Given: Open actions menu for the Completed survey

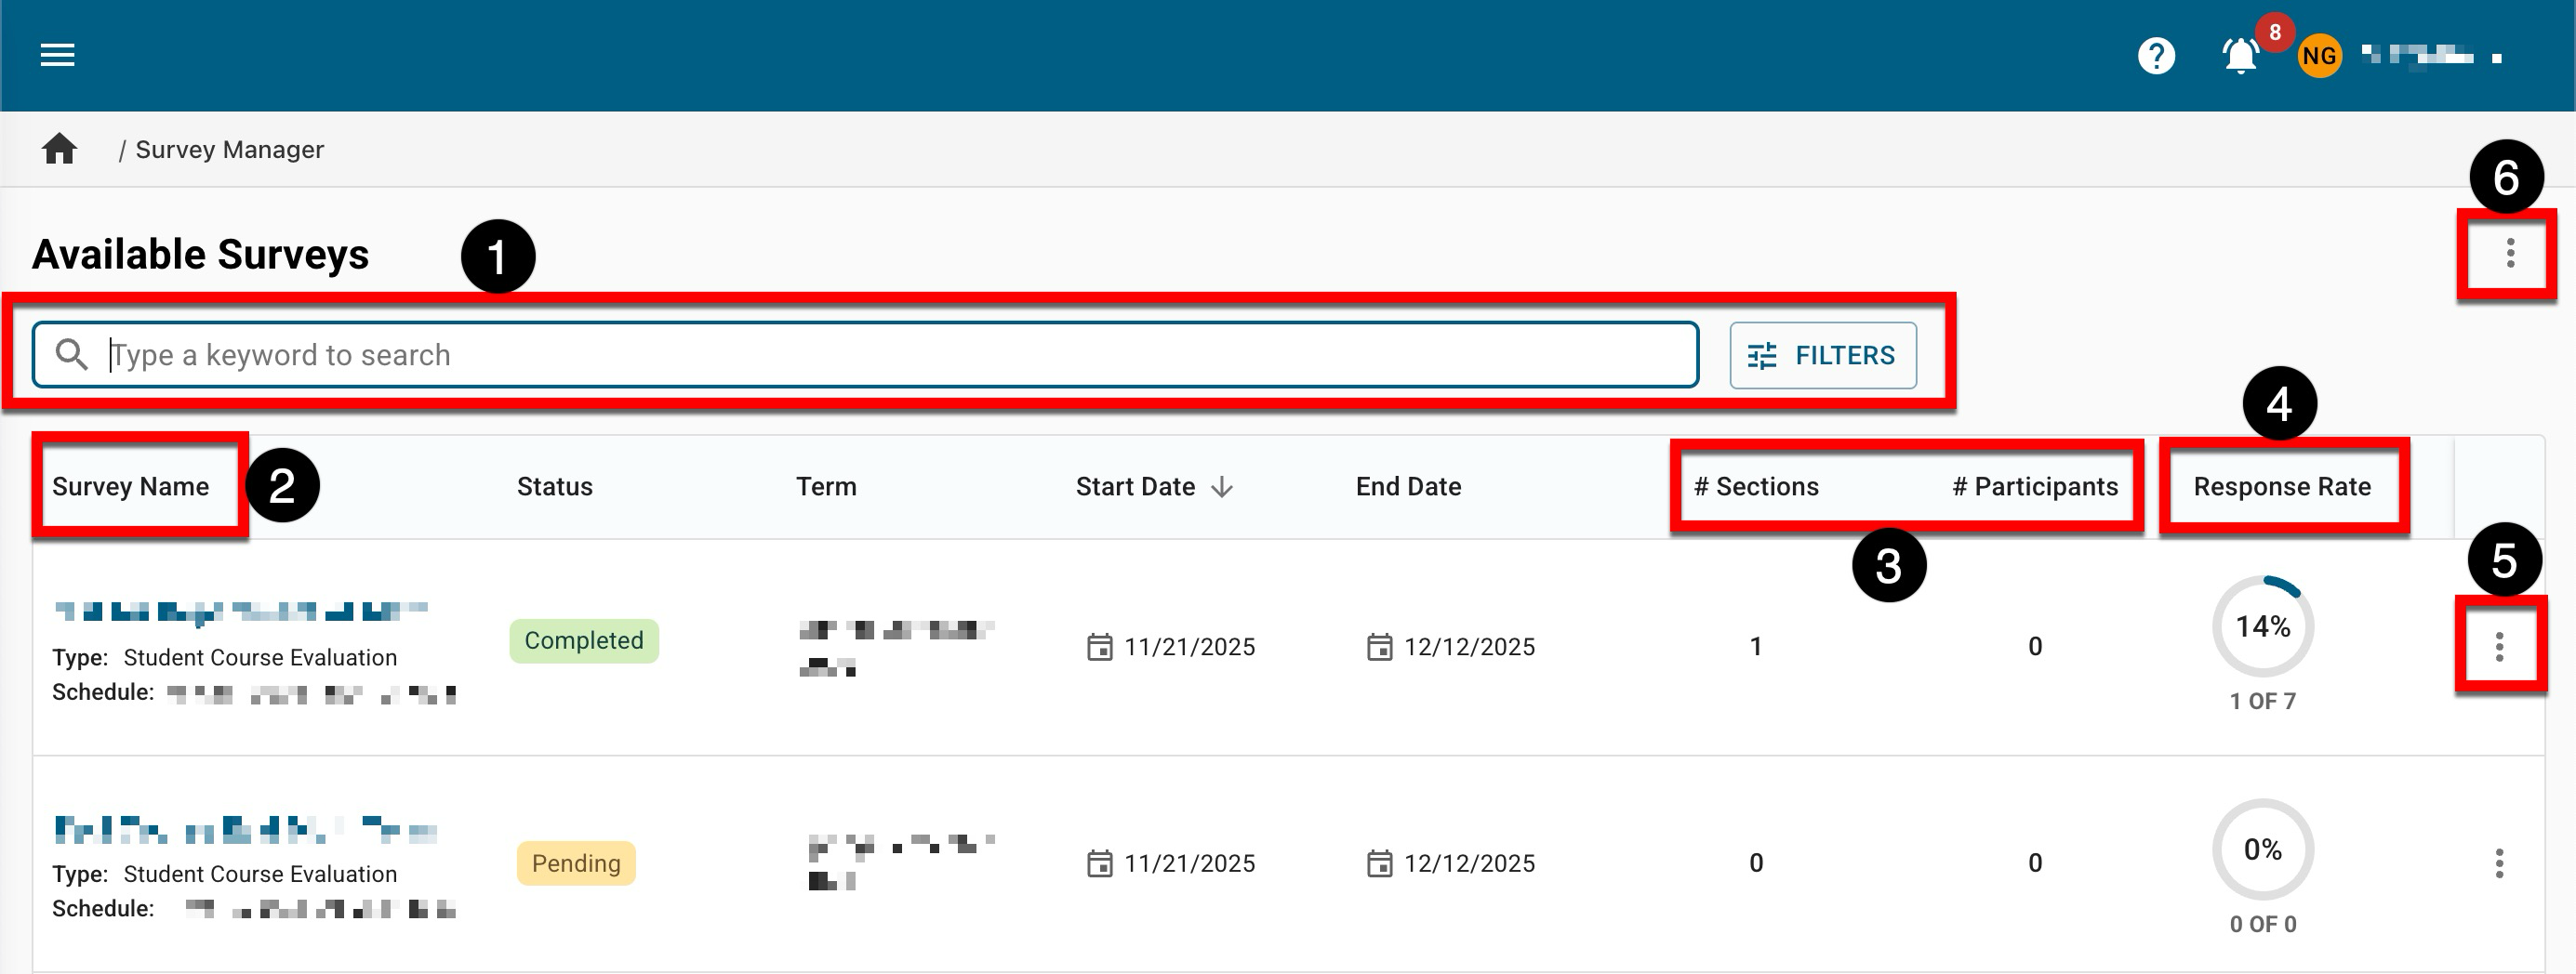Looking at the screenshot, I should tap(2499, 648).
